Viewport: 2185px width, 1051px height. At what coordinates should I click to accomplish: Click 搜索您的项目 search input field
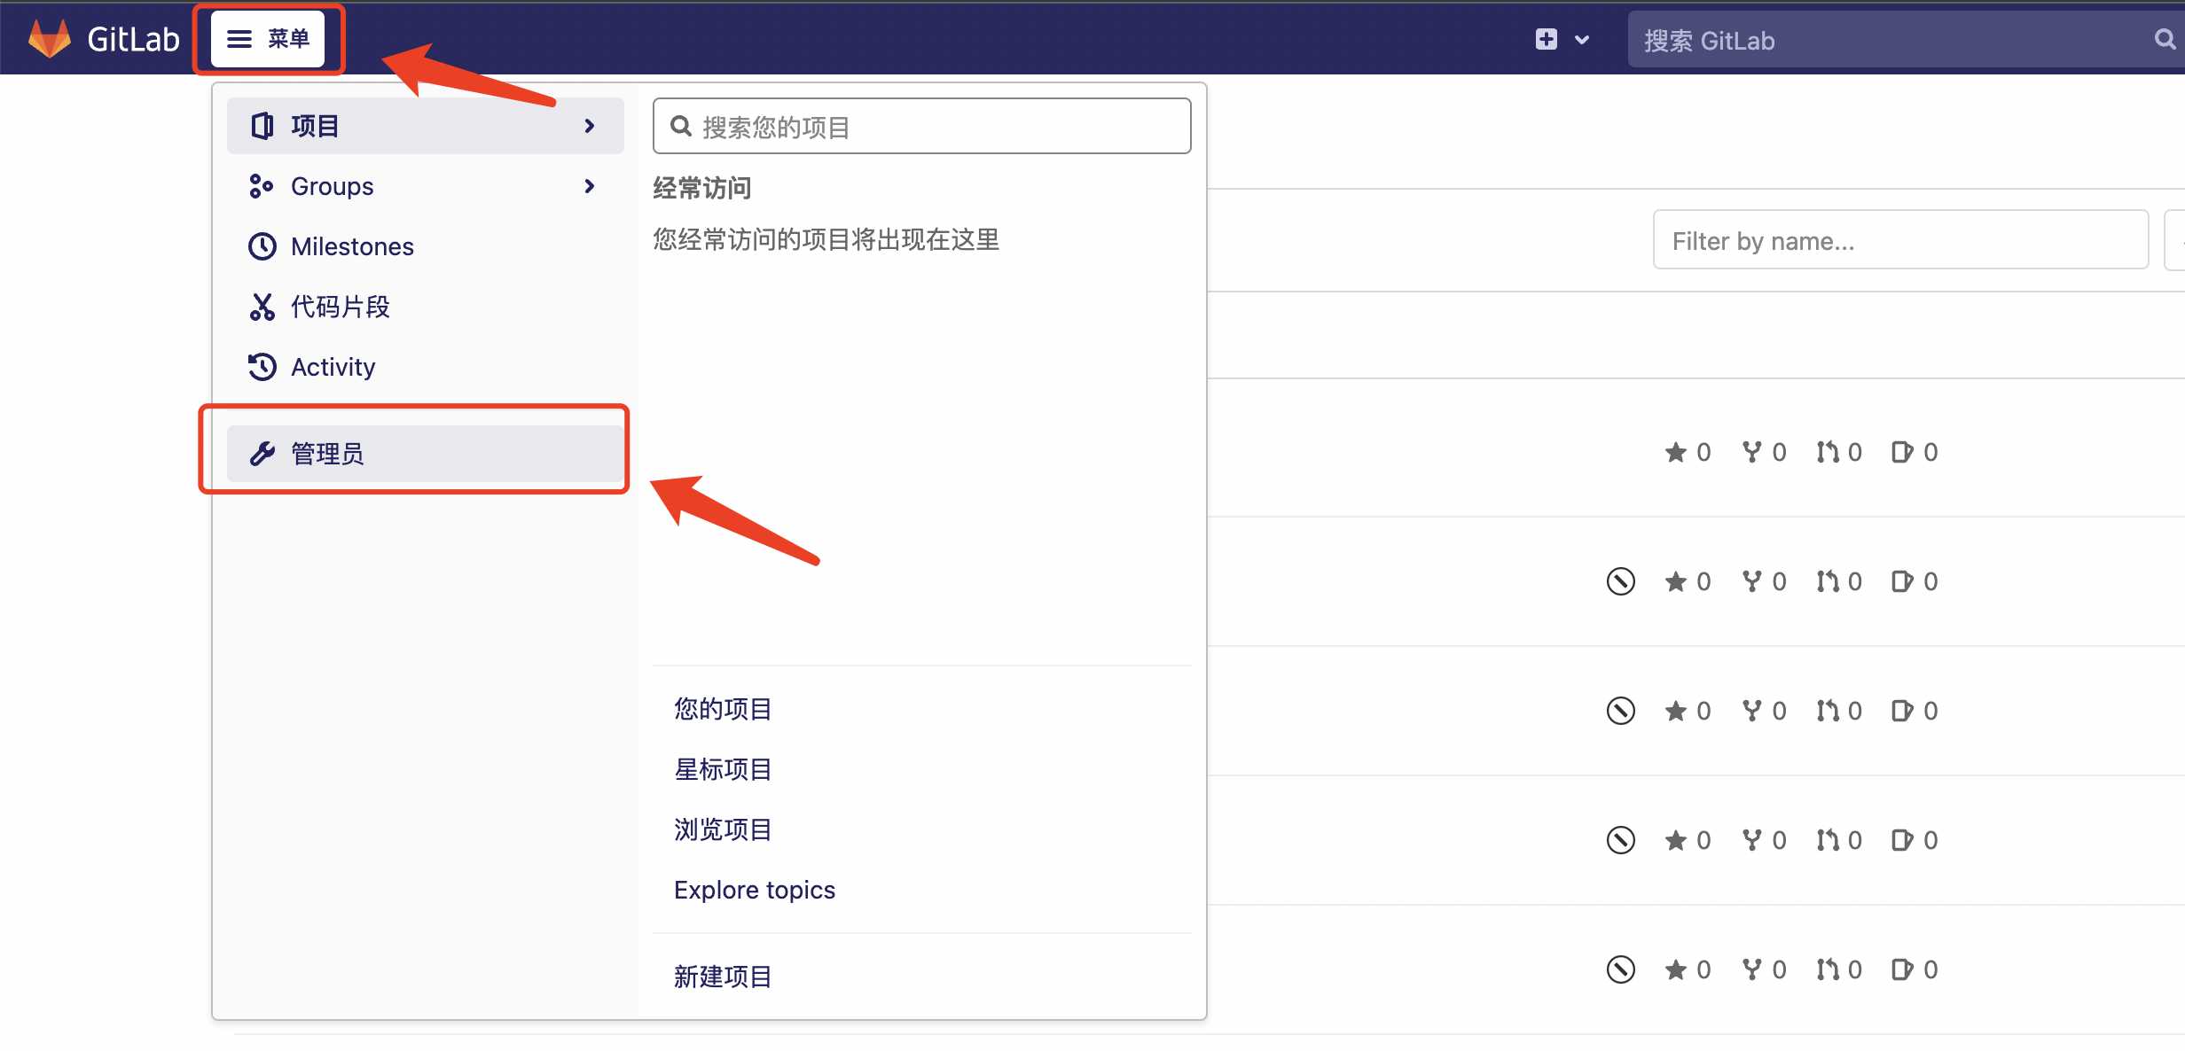(x=920, y=125)
